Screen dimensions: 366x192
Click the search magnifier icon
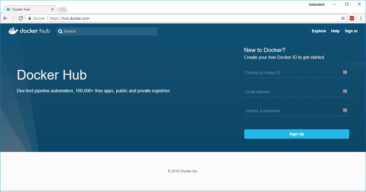point(60,31)
